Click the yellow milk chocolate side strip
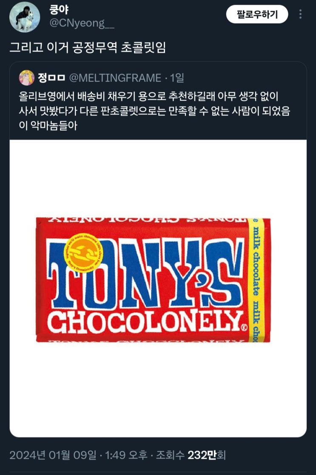Viewport: 316px width, 475px height. 256,280
